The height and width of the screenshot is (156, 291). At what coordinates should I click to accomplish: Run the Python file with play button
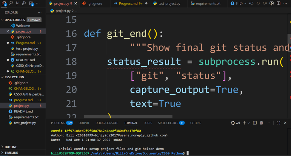point(241,4)
